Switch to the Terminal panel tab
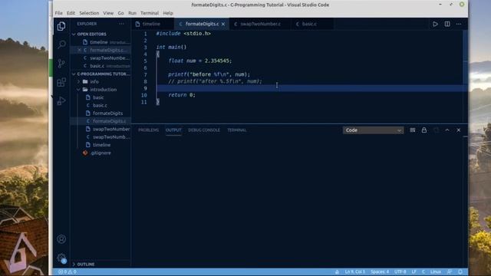 click(x=237, y=130)
